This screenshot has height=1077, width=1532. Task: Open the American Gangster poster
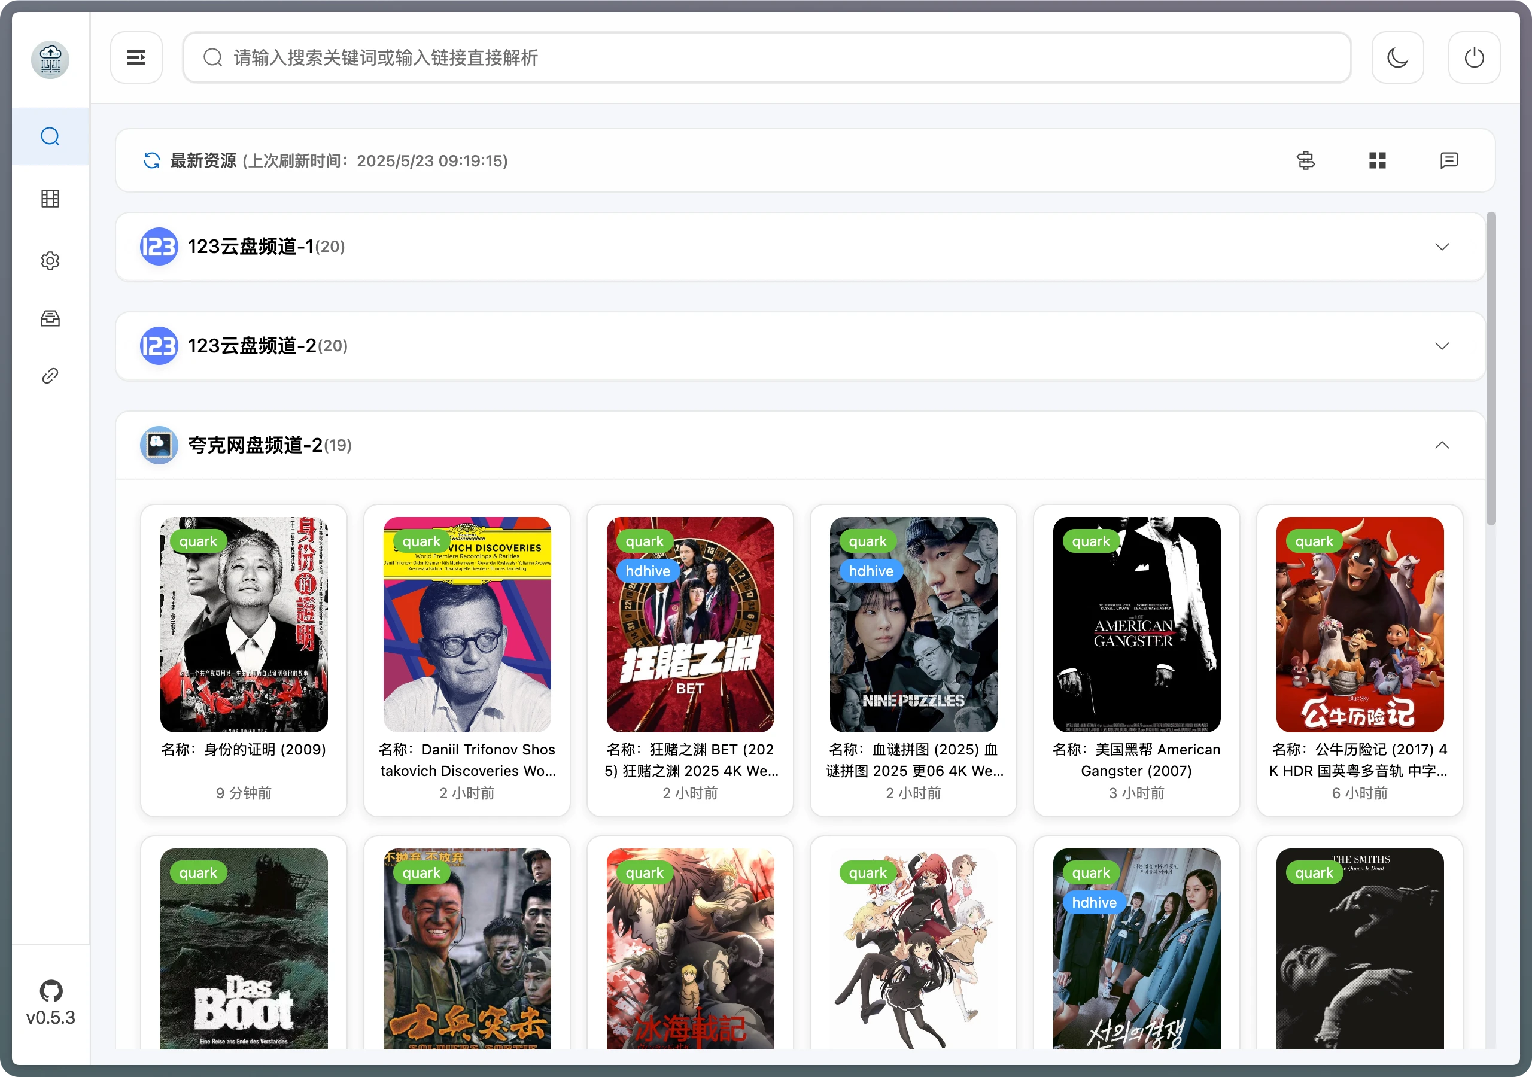(x=1136, y=624)
